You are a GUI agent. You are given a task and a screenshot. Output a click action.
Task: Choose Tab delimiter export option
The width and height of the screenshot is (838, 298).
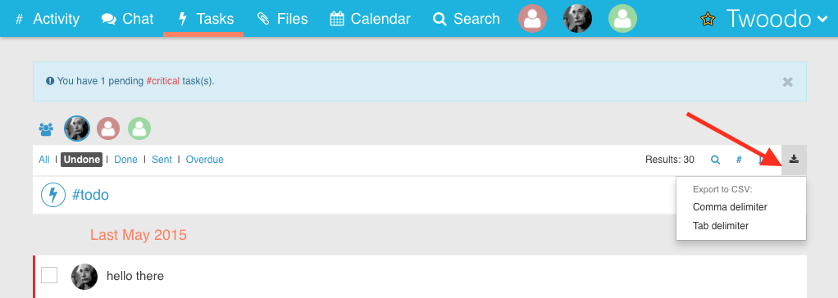pyautogui.click(x=721, y=225)
